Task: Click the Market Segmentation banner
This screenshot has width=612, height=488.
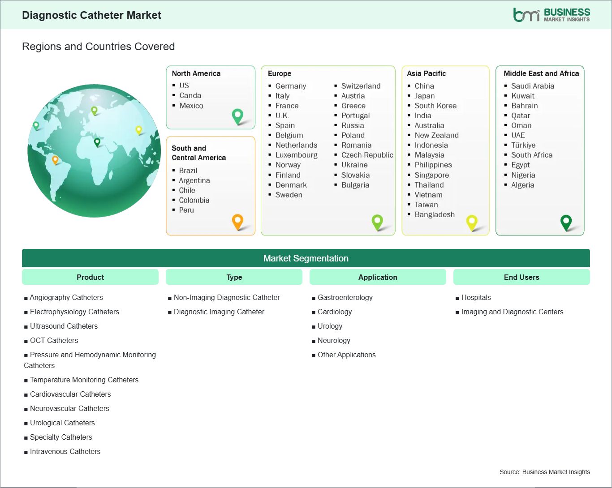Action: (306, 258)
